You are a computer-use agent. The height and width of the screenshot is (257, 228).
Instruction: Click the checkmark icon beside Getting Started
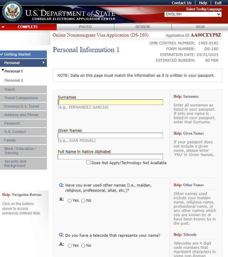pyautogui.click(x=2, y=54)
